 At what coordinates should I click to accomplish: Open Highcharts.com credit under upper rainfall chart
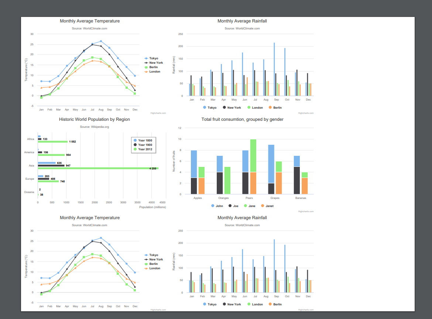[306, 113]
